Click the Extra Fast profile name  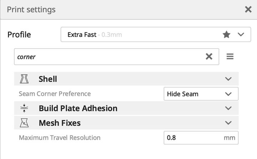(82, 35)
